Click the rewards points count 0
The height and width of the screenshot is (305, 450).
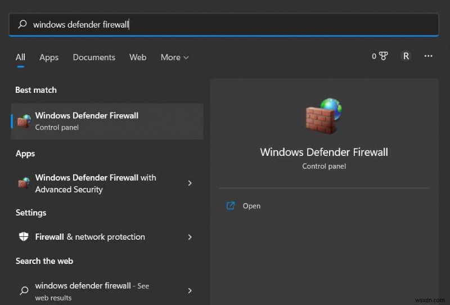[374, 56]
